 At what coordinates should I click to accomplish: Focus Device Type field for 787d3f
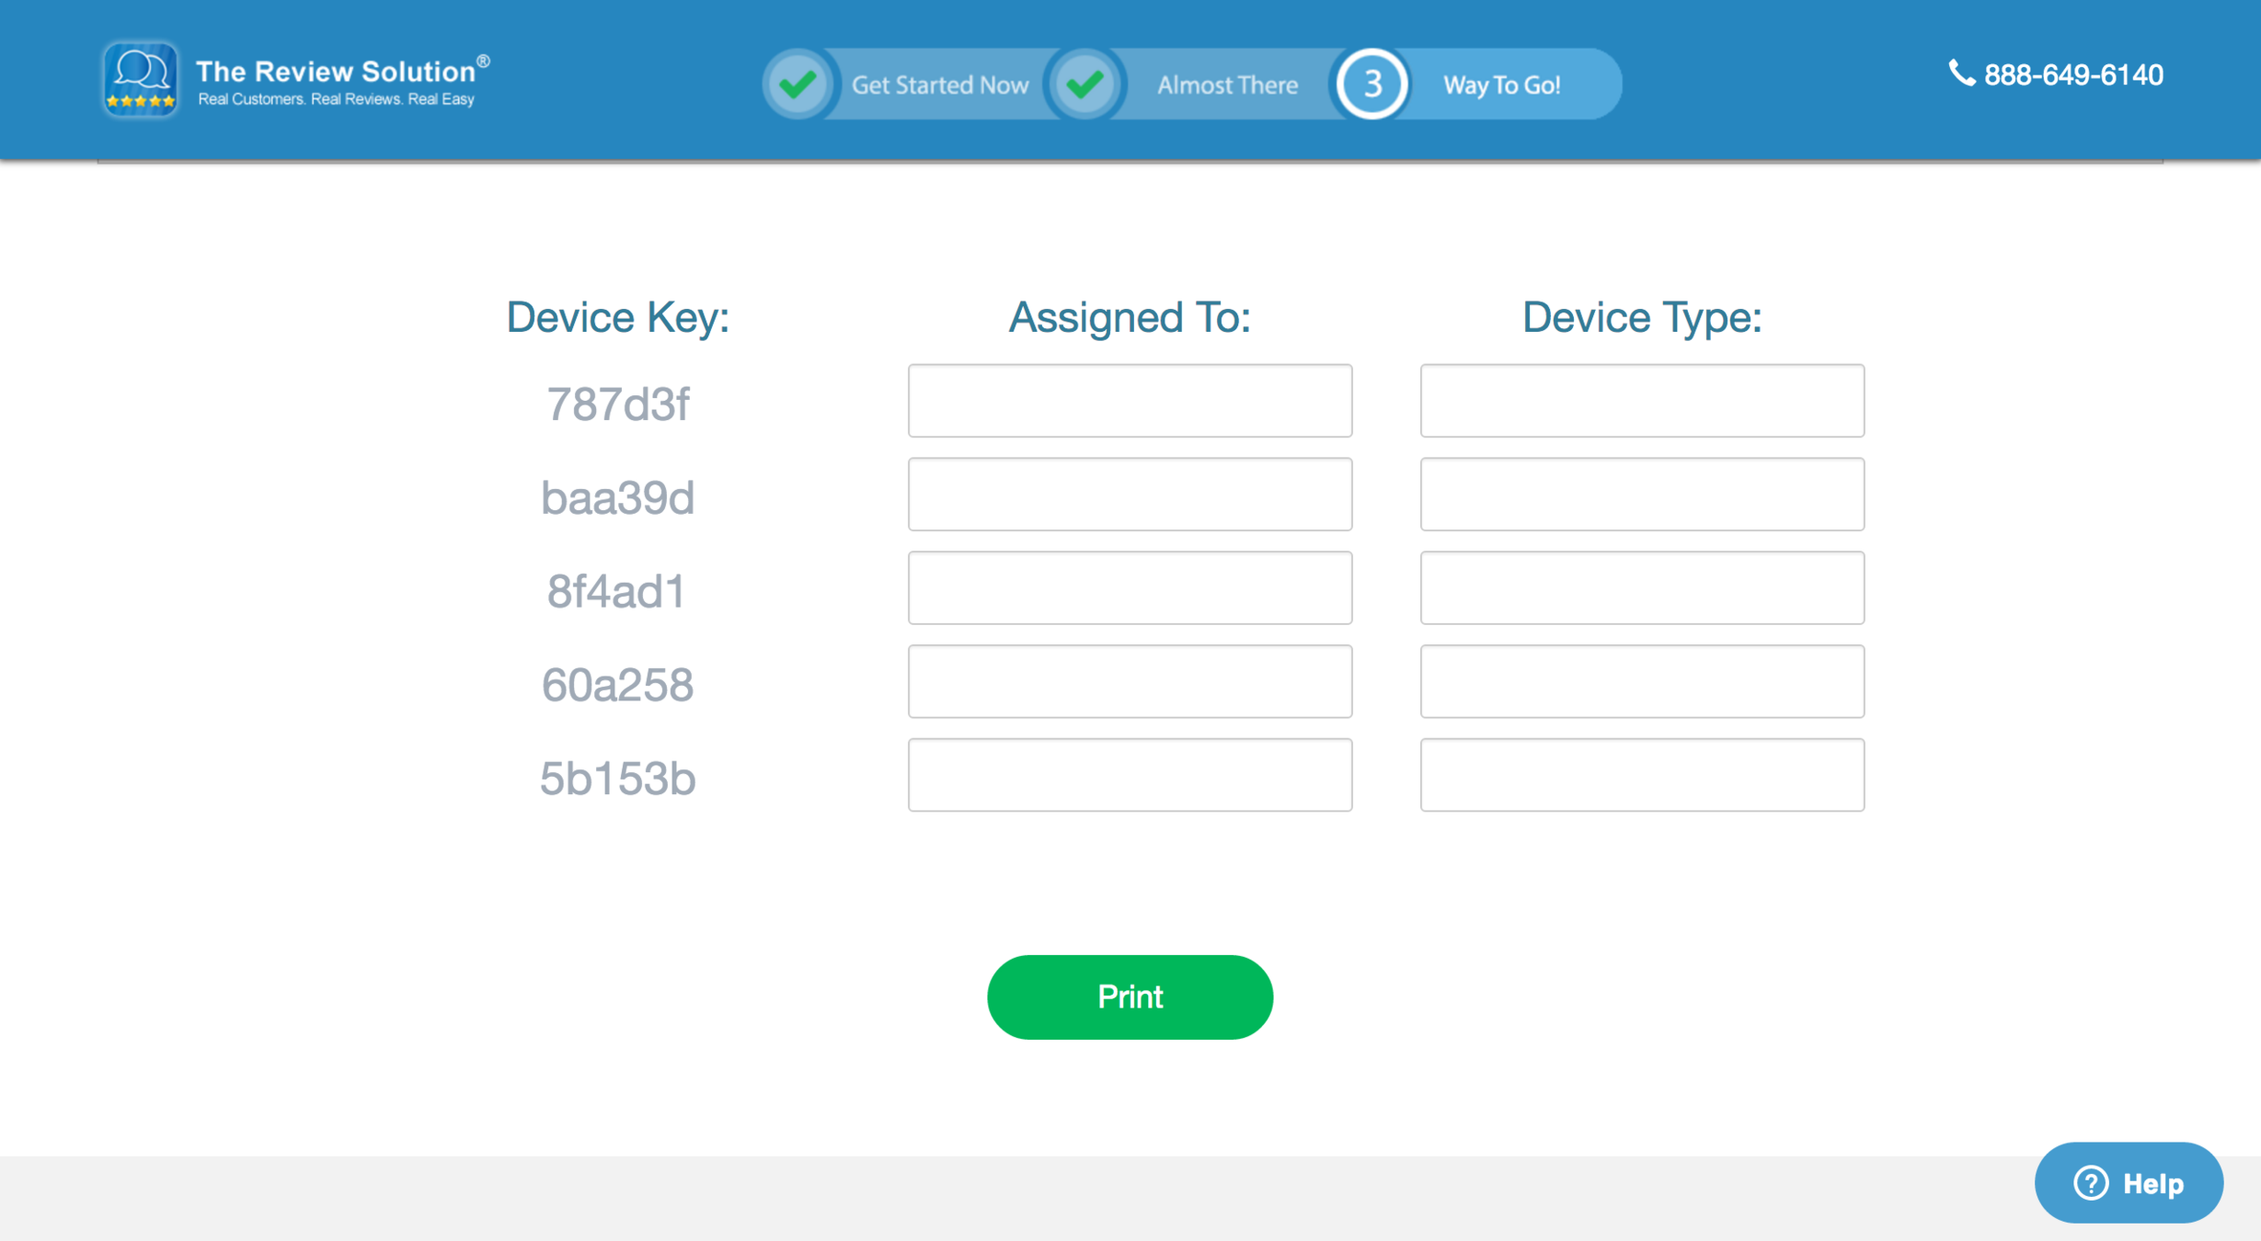pos(1642,401)
